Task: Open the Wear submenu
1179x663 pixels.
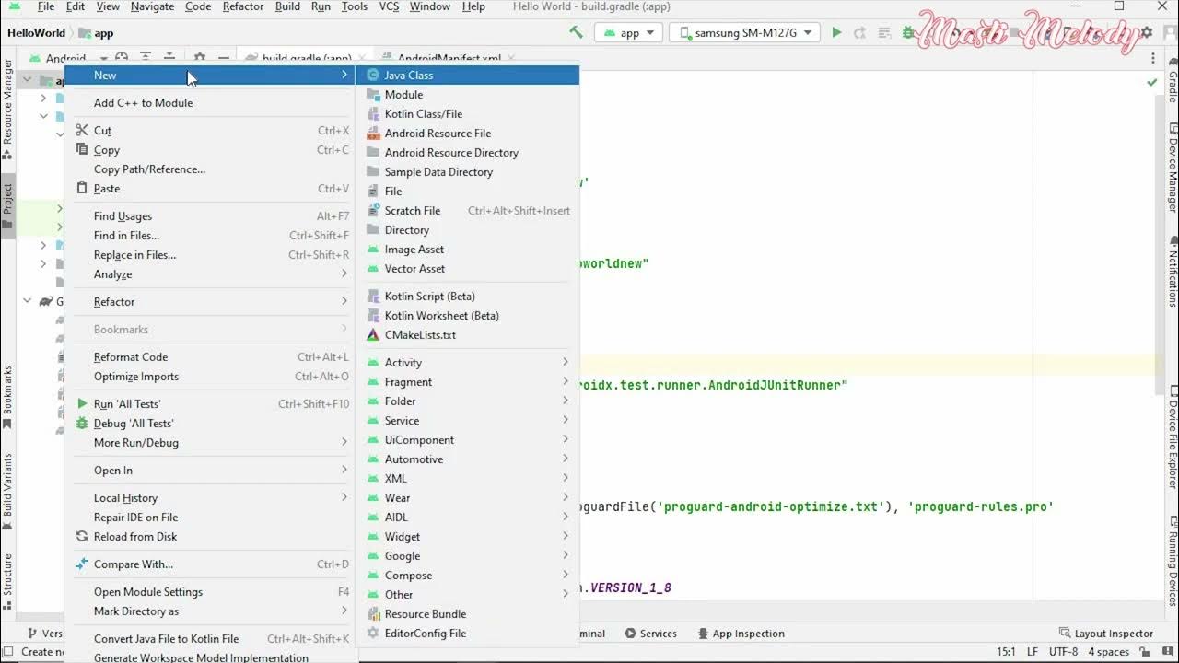Action: (467, 498)
